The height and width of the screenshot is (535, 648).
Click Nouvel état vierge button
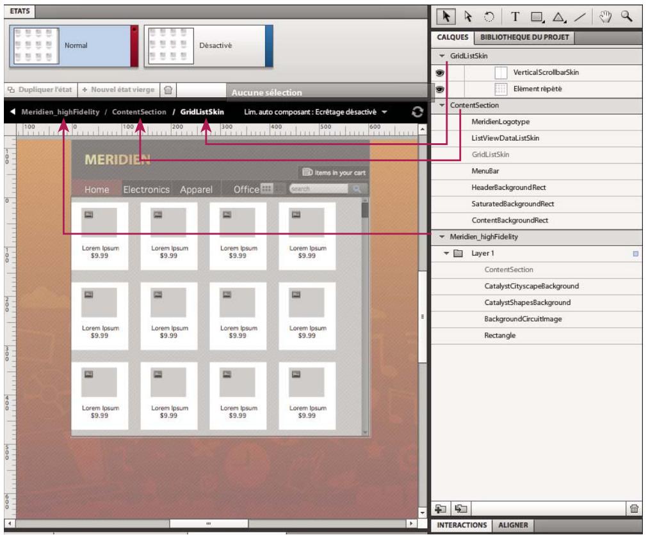click(x=118, y=89)
